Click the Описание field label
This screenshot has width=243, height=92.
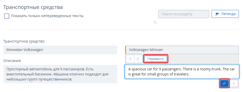coord(12,61)
